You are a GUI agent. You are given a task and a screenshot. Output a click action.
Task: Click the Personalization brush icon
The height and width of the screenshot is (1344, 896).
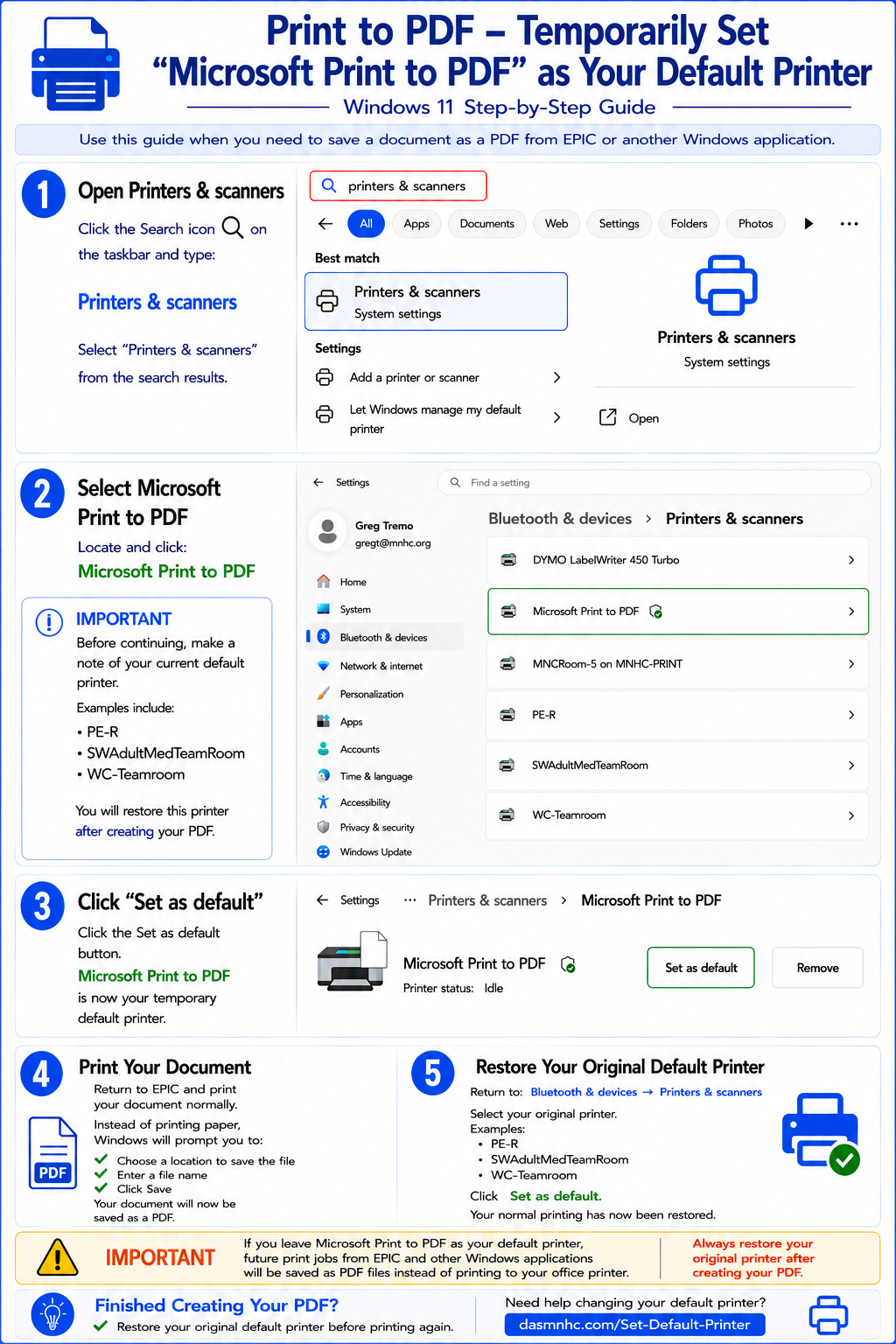[323, 694]
